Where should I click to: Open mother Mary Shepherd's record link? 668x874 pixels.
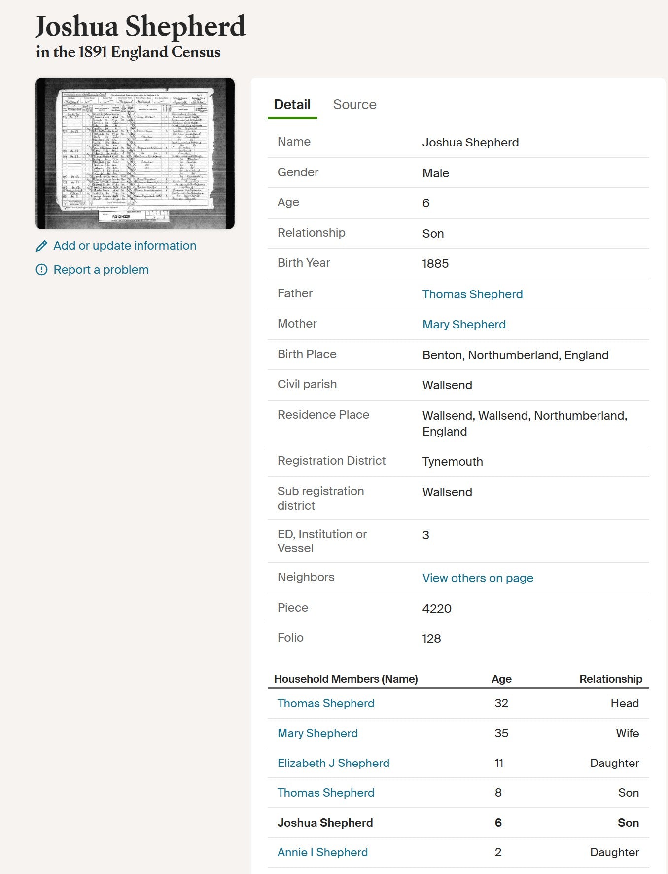coord(464,325)
